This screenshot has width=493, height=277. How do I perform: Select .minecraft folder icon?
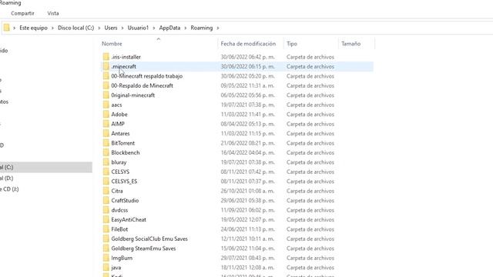[x=106, y=66]
